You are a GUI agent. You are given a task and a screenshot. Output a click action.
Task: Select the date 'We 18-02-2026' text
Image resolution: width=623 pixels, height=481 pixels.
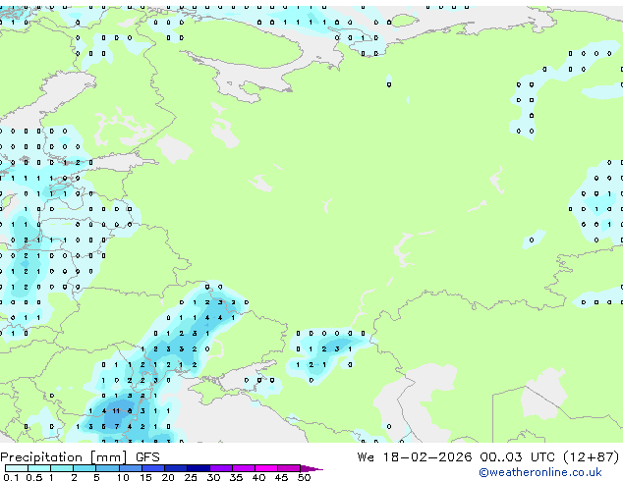click(415, 456)
